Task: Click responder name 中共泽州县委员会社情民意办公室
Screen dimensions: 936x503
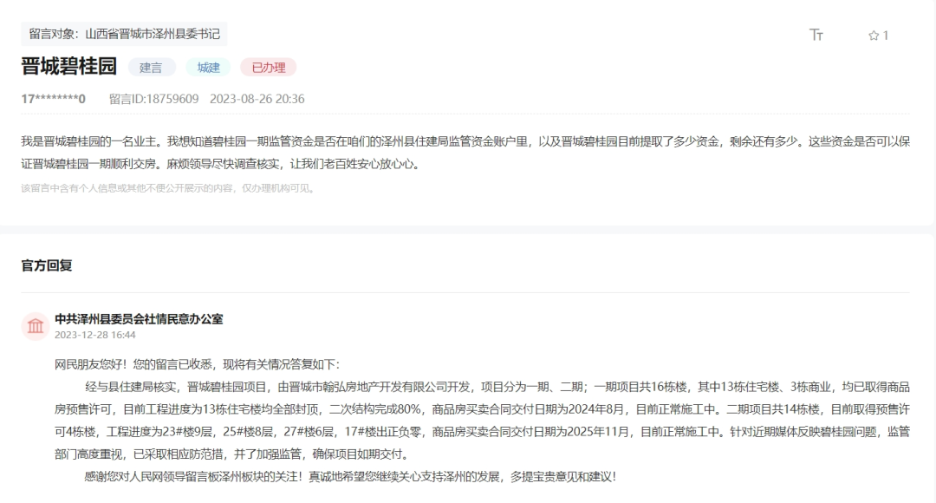Action: (x=139, y=319)
